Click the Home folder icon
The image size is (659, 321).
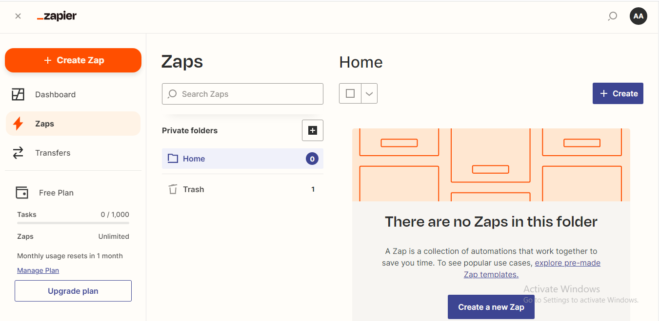[x=173, y=159]
